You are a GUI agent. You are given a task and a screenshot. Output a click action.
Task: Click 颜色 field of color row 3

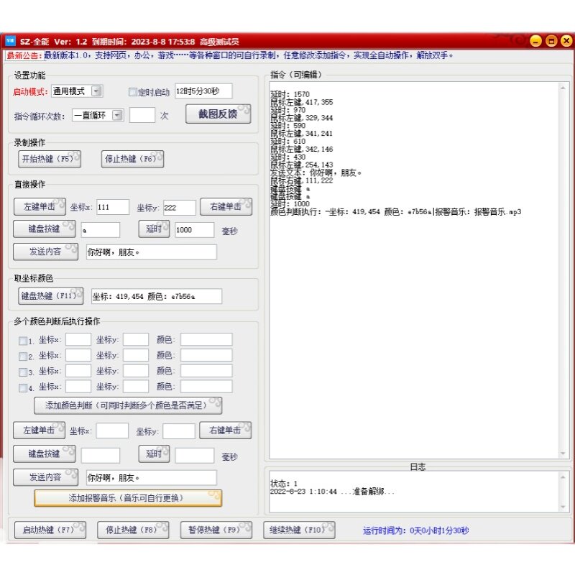click(x=206, y=371)
